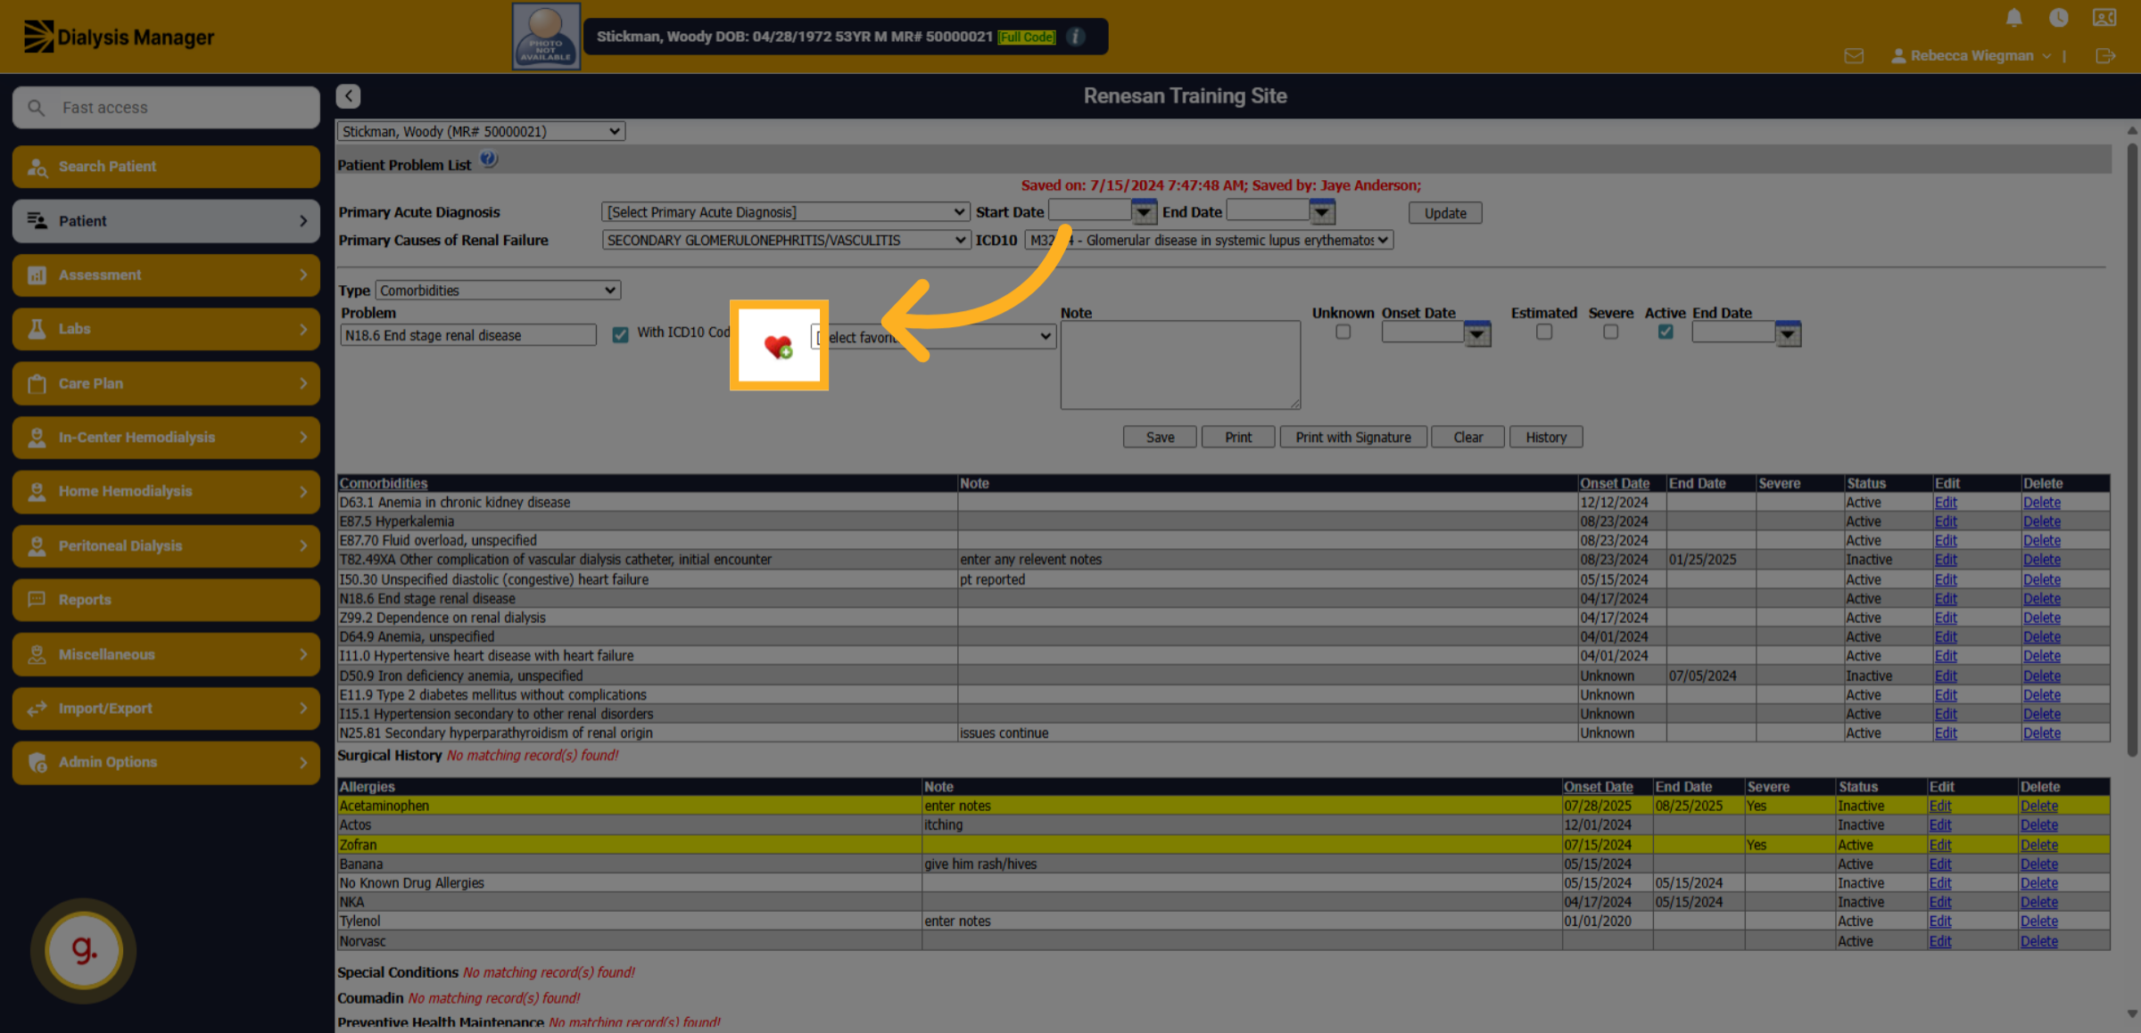Click the clock icon in the header
Viewport: 2141px width, 1033px height.
2058,17
